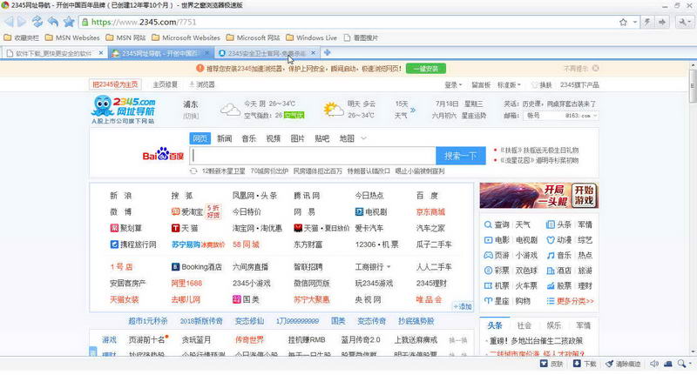Click the 页游 gamepad icon
697x375 pixels.
488,255
